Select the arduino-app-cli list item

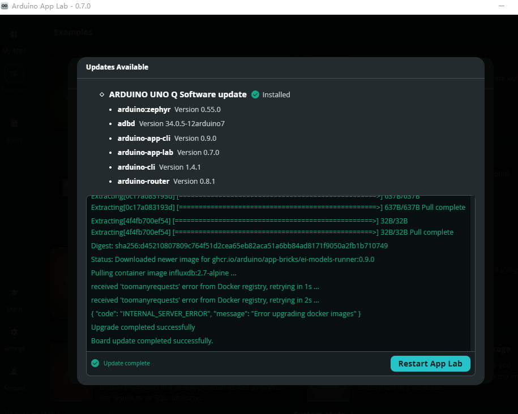(x=167, y=139)
